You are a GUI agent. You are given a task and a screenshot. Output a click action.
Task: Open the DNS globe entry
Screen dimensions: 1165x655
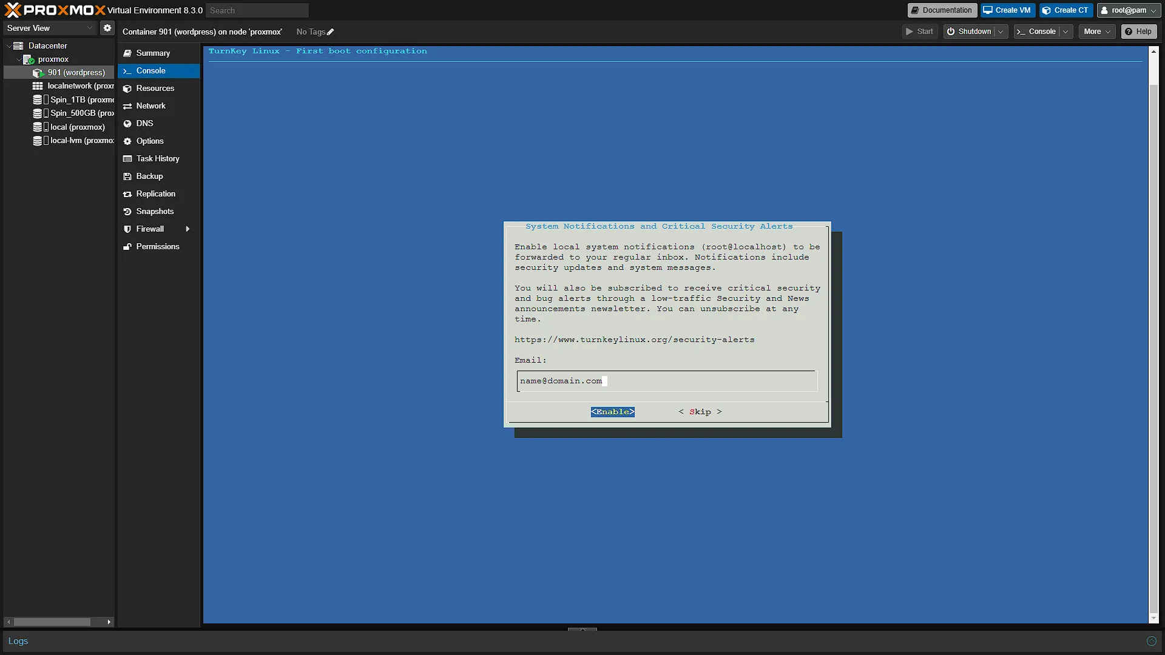[x=159, y=123]
